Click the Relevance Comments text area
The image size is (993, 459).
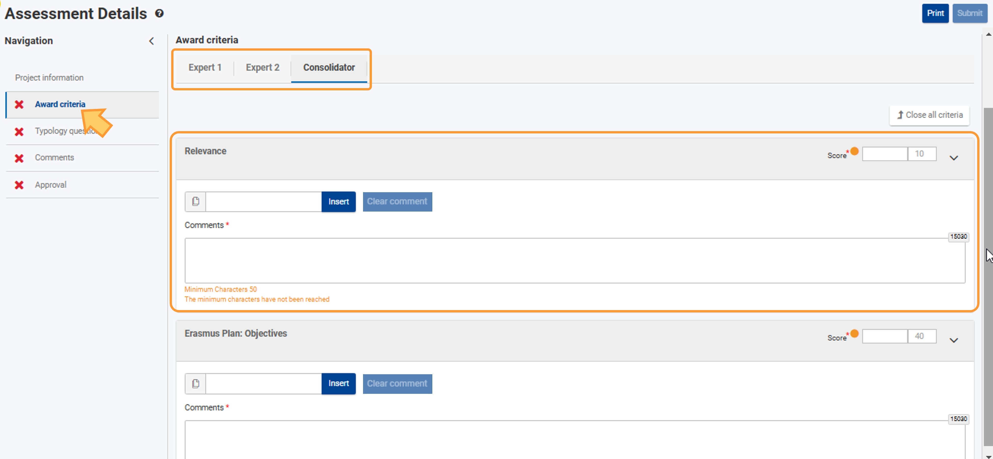(x=574, y=260)
